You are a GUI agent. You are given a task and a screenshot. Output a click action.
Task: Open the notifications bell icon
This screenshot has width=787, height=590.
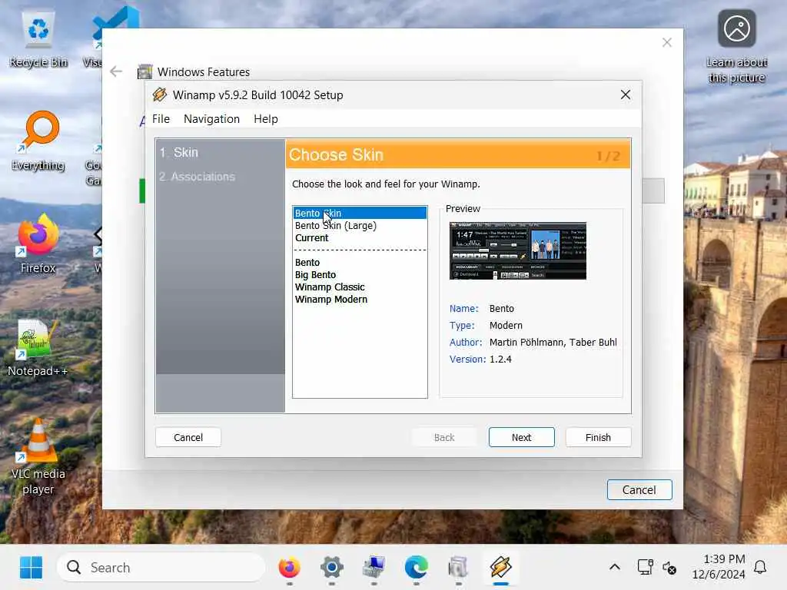760,568
